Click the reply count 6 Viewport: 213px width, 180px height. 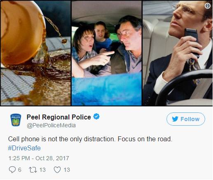pyautogui.click(x=20, y=170)
